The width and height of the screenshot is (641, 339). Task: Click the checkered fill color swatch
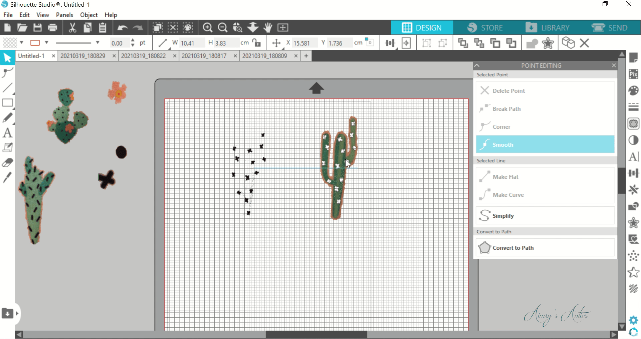pyautogui.click(x=10, y=43)
